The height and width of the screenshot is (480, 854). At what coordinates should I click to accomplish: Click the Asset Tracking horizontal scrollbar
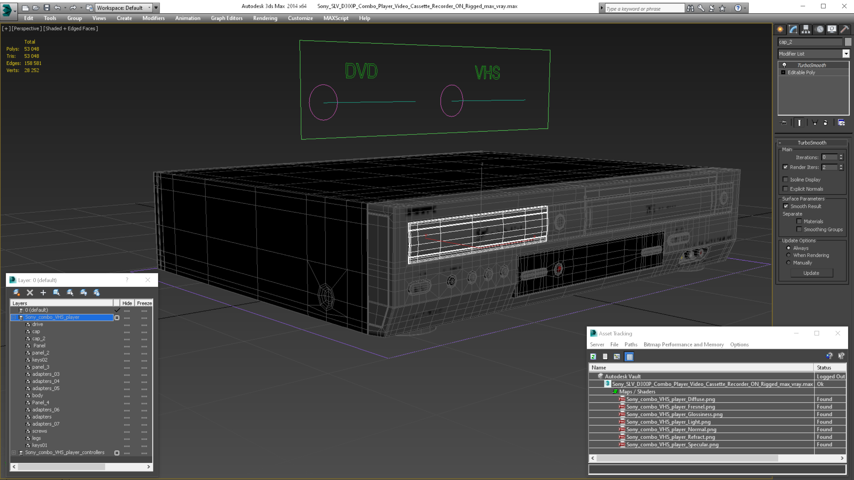coord(717,458)
